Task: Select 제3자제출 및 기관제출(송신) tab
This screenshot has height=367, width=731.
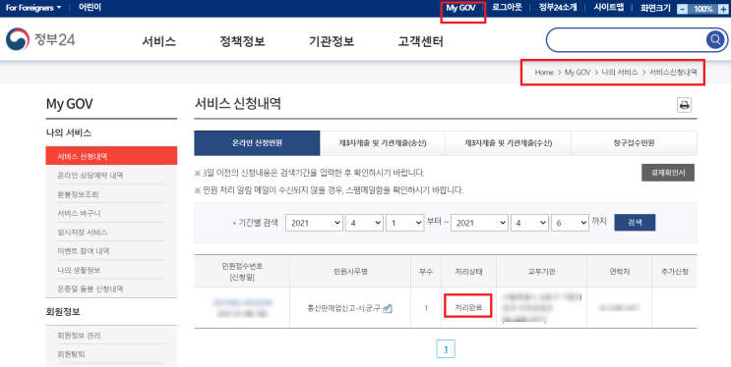Action: point(383,143)
